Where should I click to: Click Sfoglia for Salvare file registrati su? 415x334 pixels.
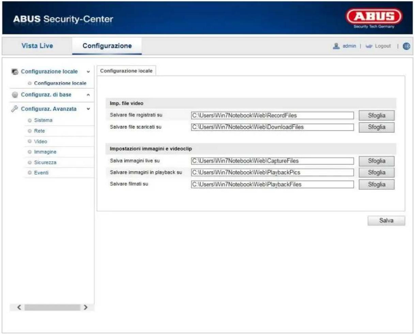point(376,115)
